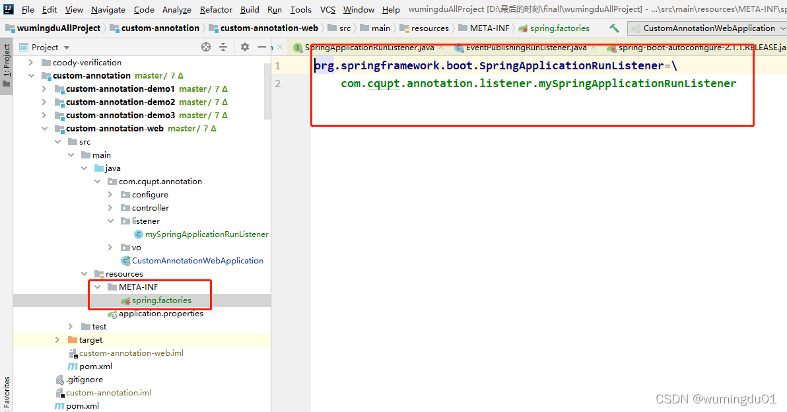Click the application.properties file icon

112,314
